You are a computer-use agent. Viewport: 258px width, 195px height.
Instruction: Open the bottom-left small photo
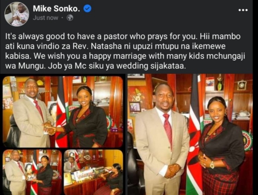pos(32,172)
